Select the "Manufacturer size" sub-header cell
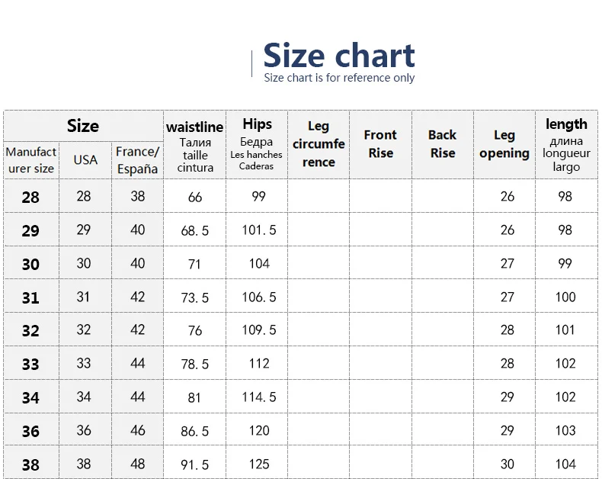The height and width of the screenshot is (479, 602). pos(30,160)
